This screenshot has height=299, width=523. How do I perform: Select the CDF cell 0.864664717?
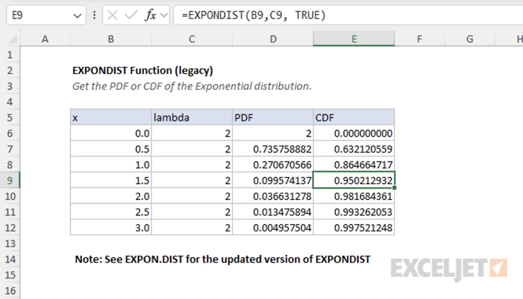pos(354,164)
